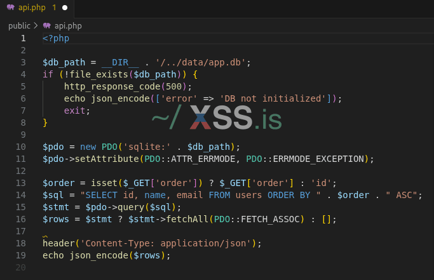Click FETCH_ASSOC constant on line 16
This screenshot has height=280, width=434.
271,220
